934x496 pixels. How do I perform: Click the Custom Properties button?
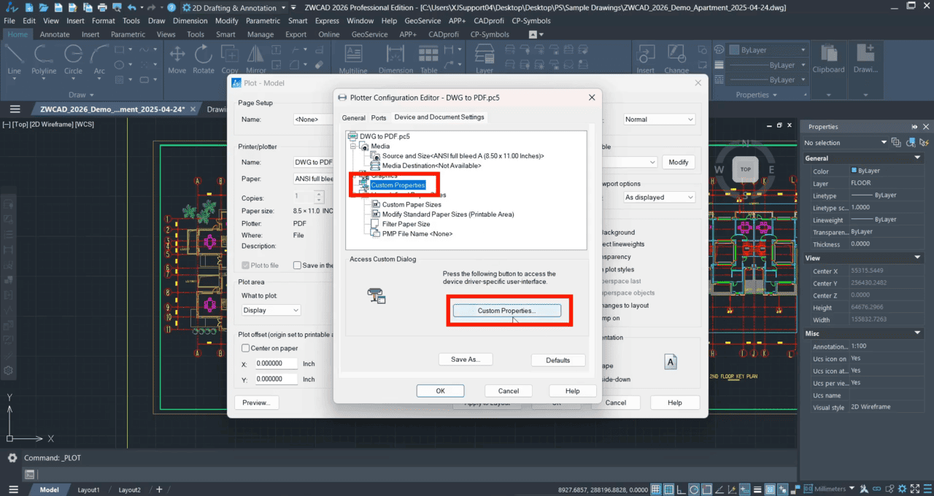tap(508, 310)
